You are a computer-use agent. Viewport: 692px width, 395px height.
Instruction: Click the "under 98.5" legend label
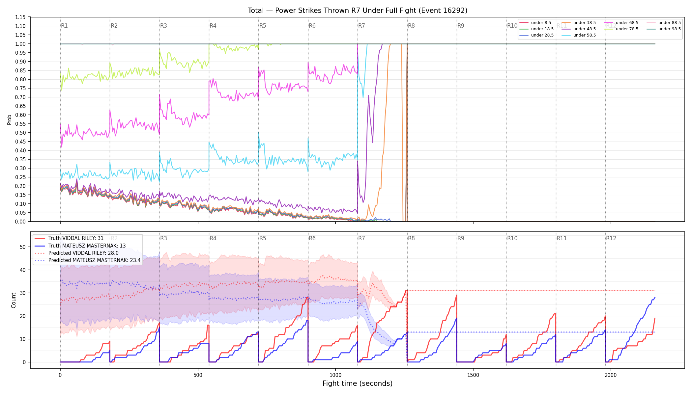click(670, 29)
